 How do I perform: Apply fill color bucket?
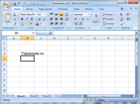coord(30,24)
